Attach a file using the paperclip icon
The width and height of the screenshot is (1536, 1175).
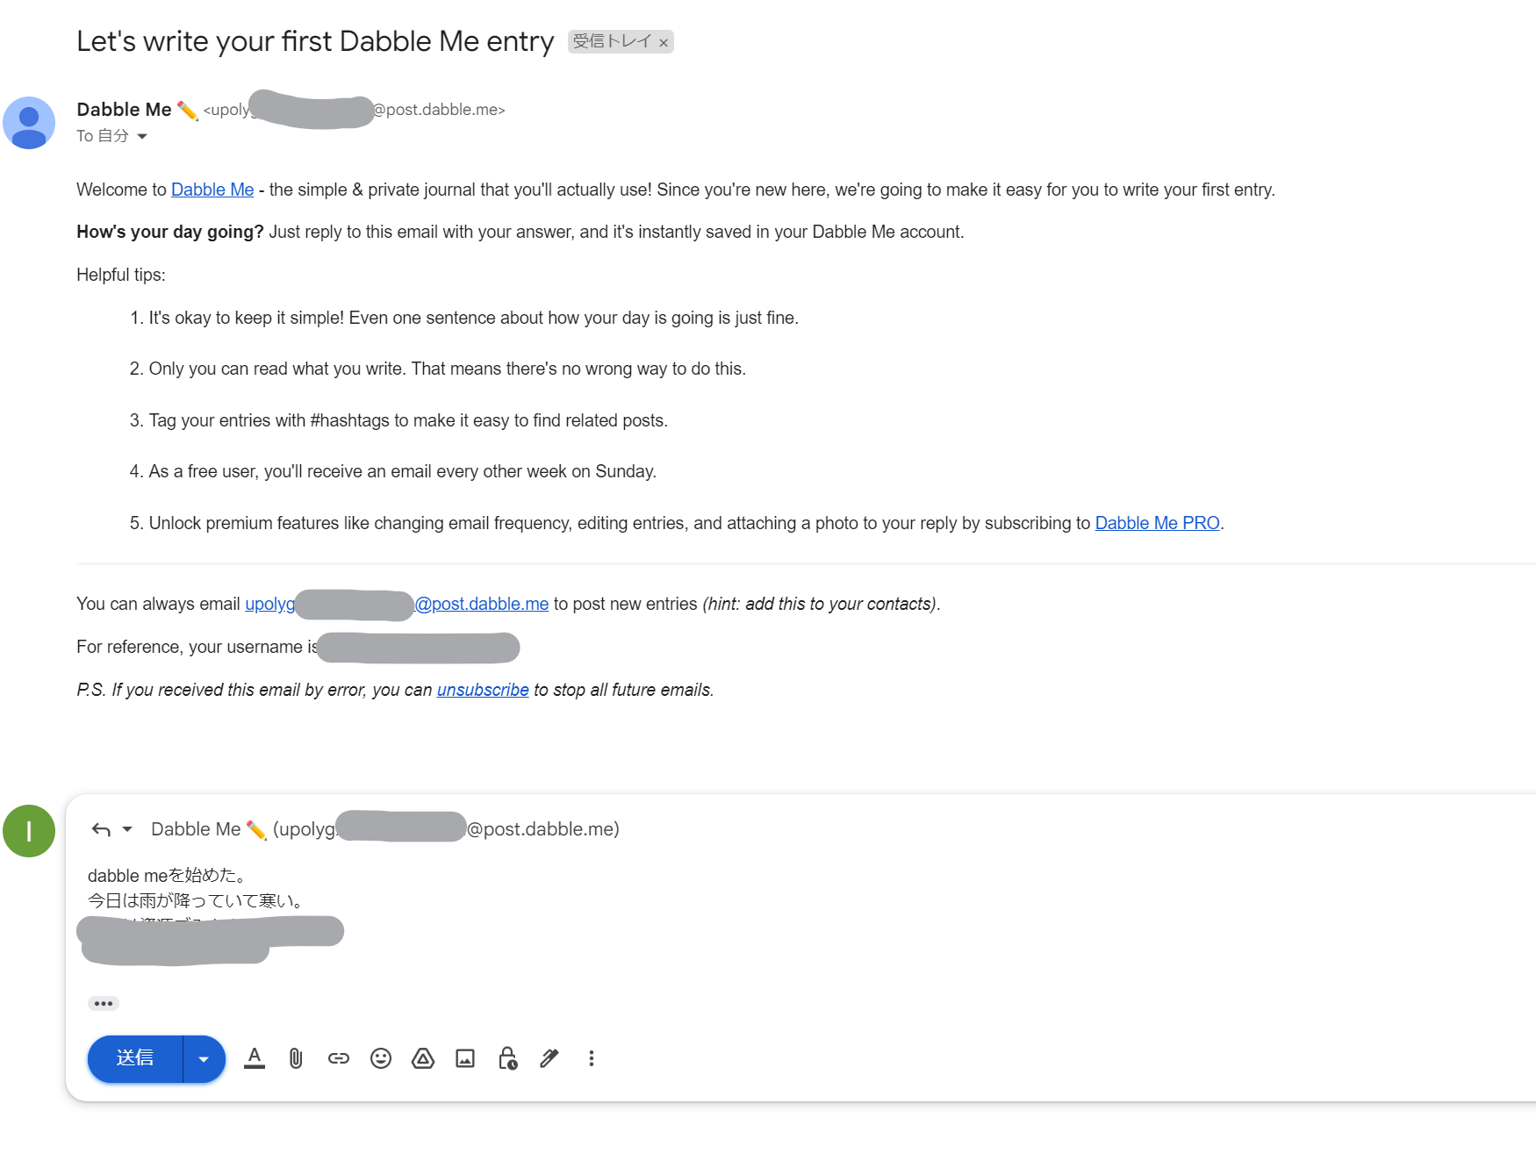click(x=296, y=1058)
